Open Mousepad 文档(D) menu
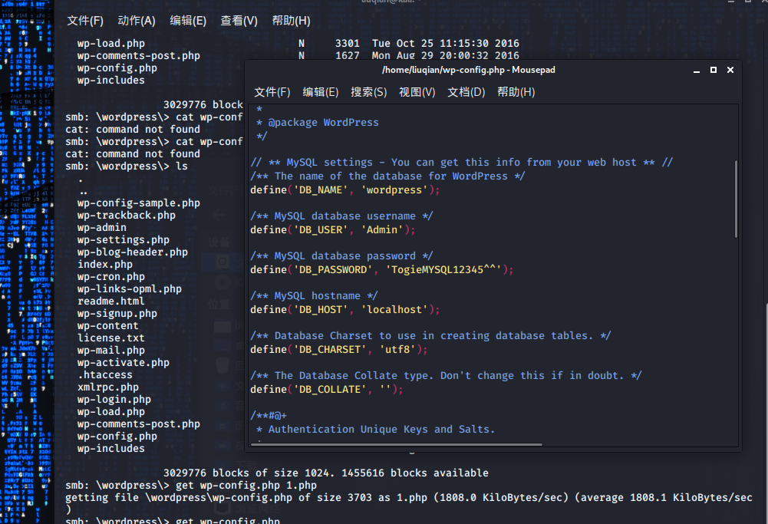768x524 pixels. click(x=466, y=92)
